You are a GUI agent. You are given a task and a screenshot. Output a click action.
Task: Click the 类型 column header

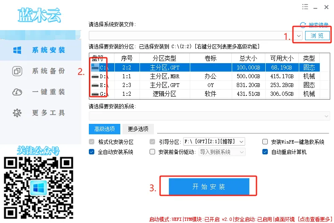click(x=309, y=58)
